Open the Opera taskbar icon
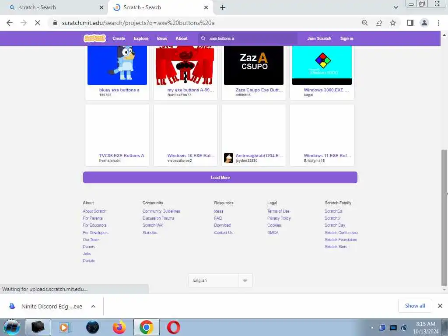 click(x=174, y=327)
